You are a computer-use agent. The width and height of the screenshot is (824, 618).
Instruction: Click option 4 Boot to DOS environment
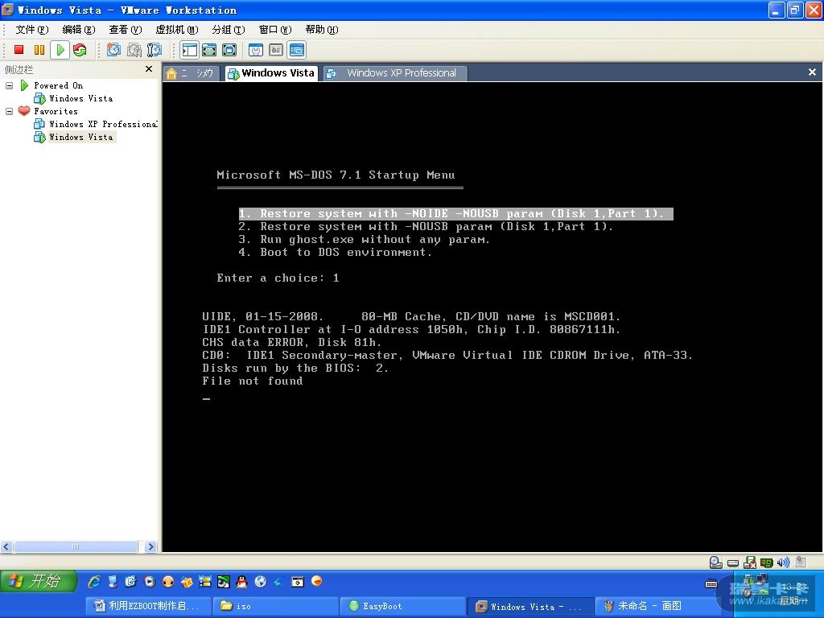336,252
